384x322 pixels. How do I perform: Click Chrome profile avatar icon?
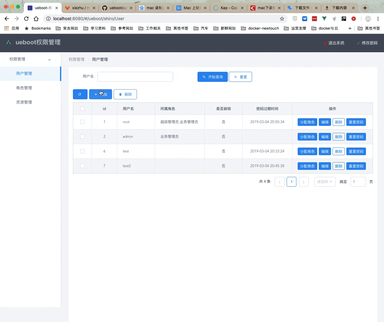click(x=368, y=19)
